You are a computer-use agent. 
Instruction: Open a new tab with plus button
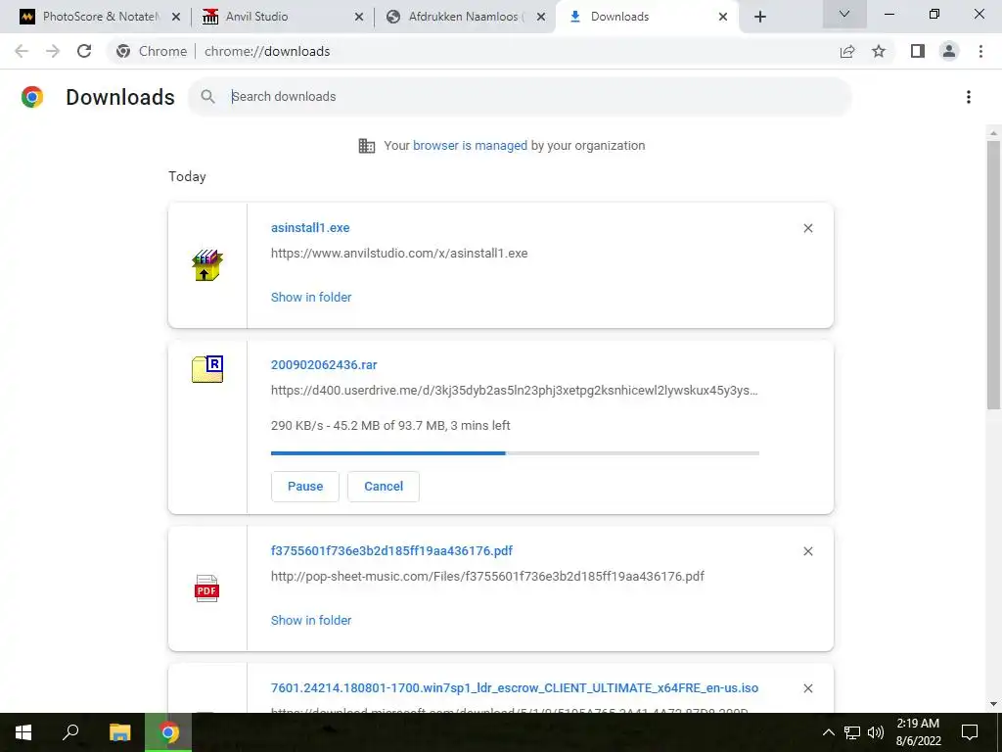coord(759,17)
